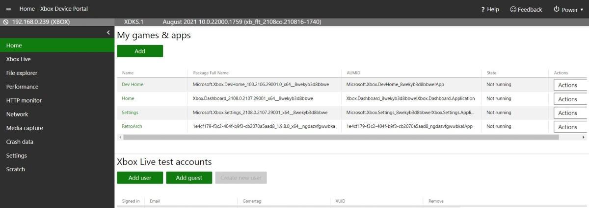Go to the Home sidebar item

tap(57, 45)
